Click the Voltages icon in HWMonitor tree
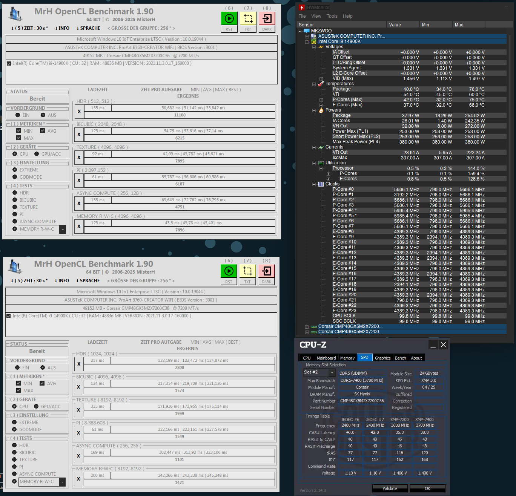 pyautogui.click(x=321, y=47)
